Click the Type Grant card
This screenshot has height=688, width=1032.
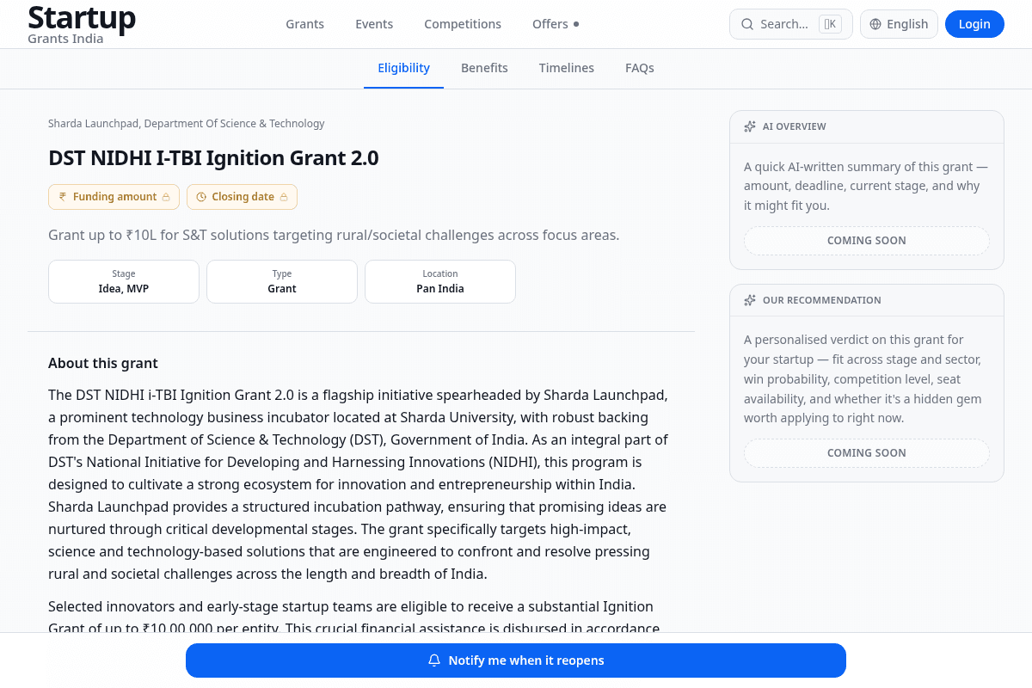pos(282,281)
